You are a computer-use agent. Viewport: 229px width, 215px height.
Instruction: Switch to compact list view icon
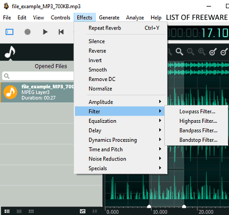pos(19,211)
